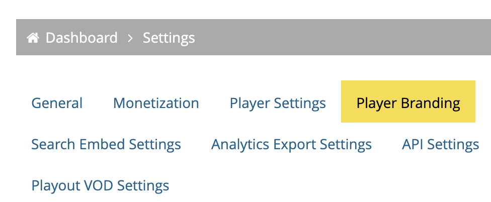
Task: Open the General settings tab
Action: tap(57, 103)
